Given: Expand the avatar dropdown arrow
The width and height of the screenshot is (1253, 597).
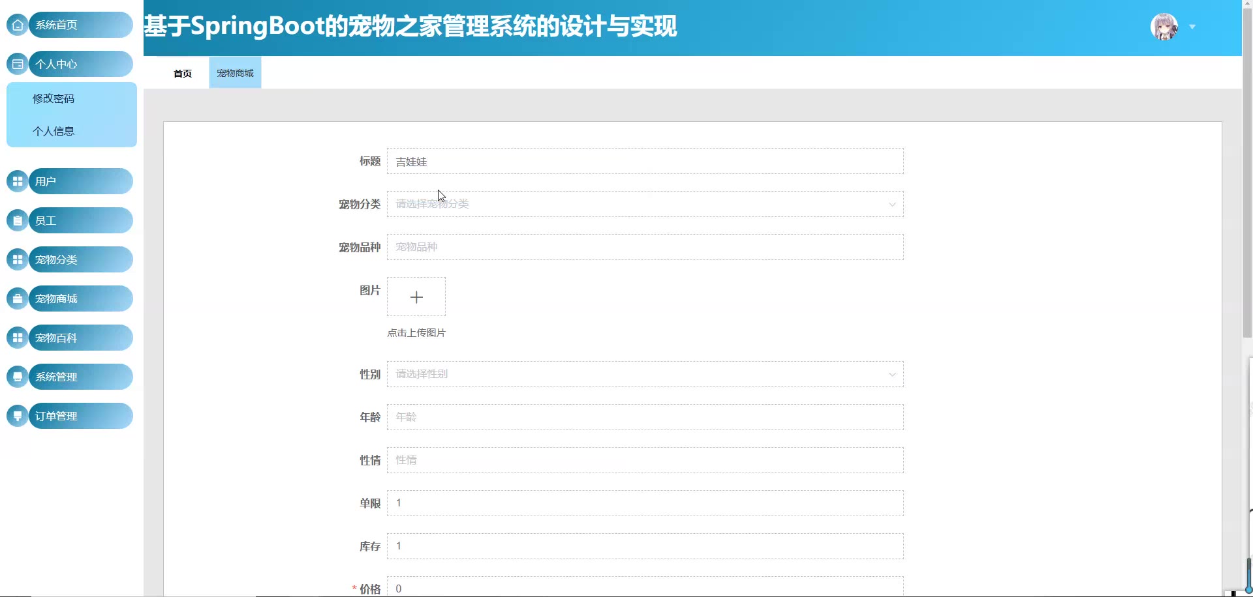Looking at the screenshot, I should (1192, 27).
